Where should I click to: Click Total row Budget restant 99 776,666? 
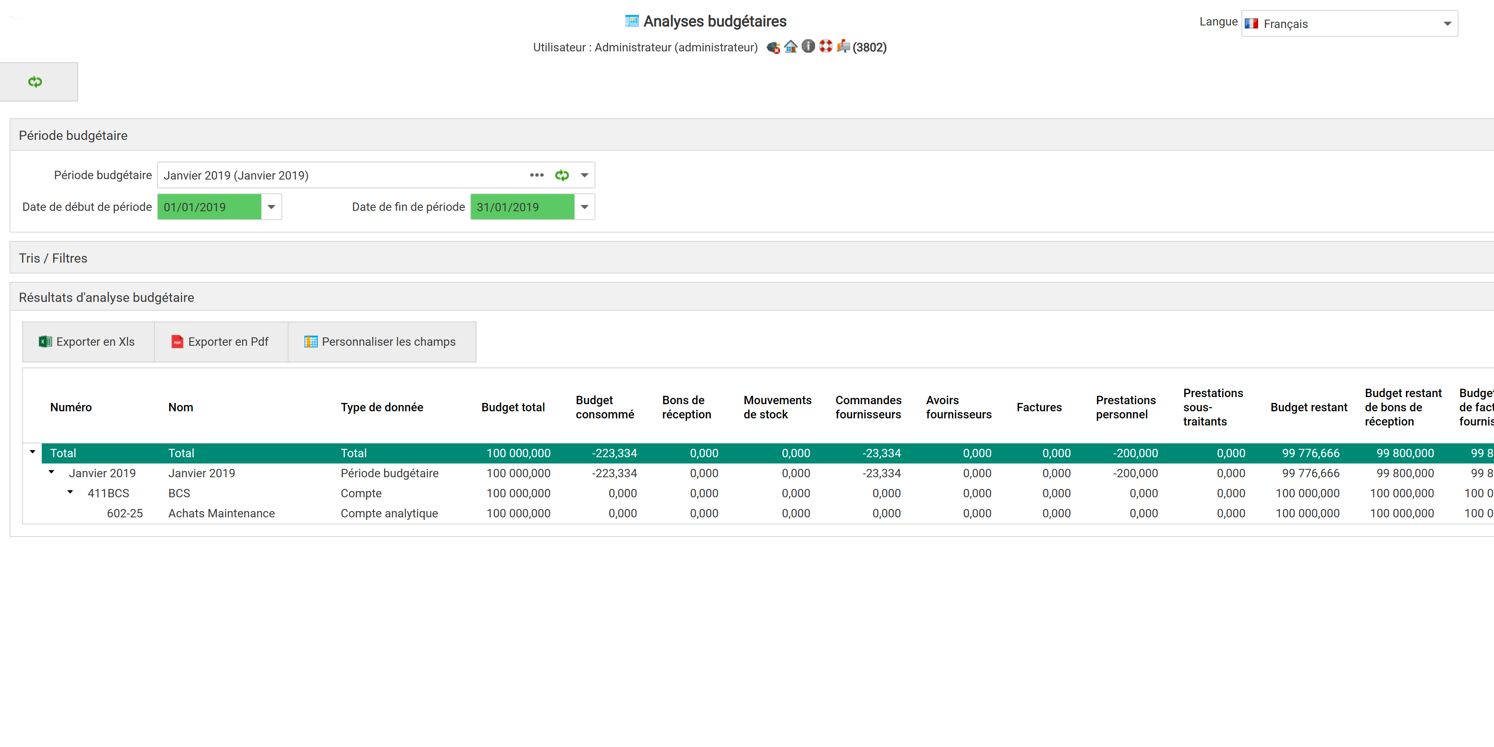(1310, 453)
